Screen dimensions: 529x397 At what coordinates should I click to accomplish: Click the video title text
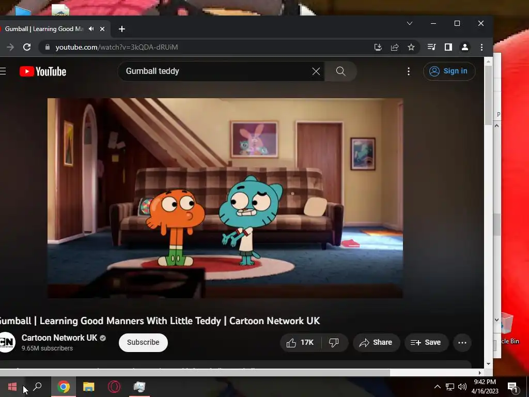[x=159, y=320]
